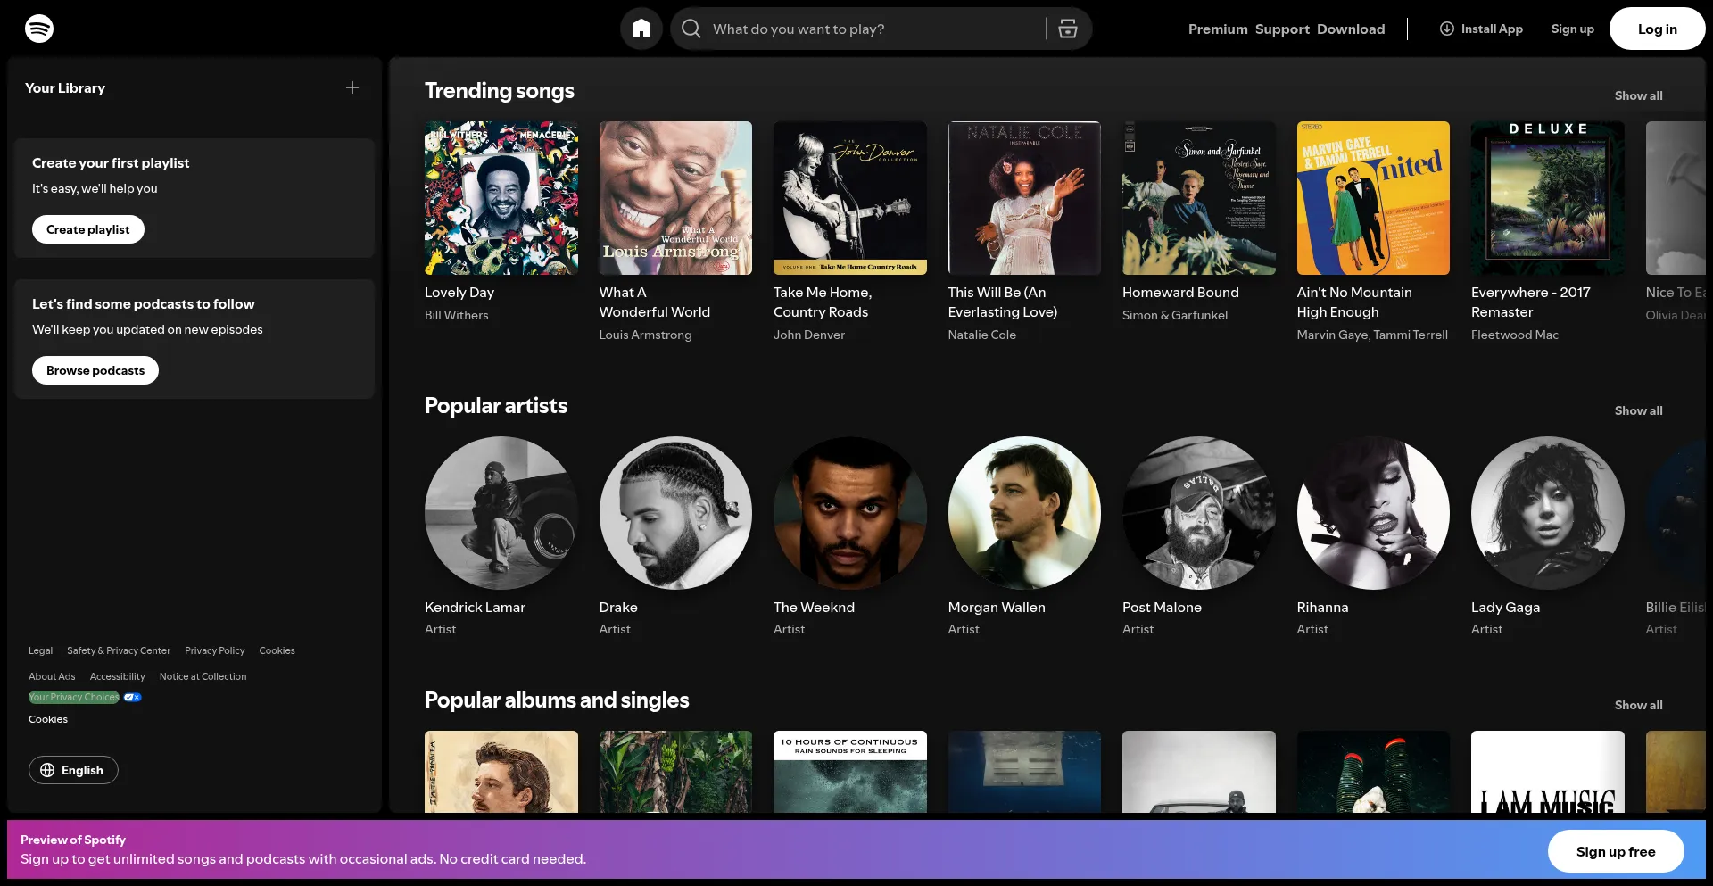Click the Install App download icon
The height and width of the screenshot is (886, 1713).
pos(1446,29)
